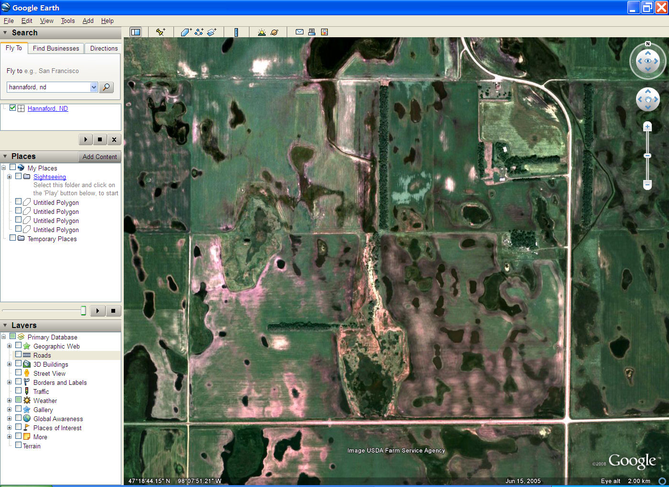The height and width of the screenshot is (487, 669).
Task: Toggle the Traffic layer checkbox
Action: pos(19,391)
